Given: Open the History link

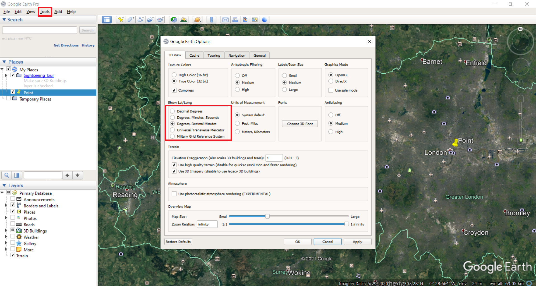Looking at the screenshot, I should tap(88, 45).
